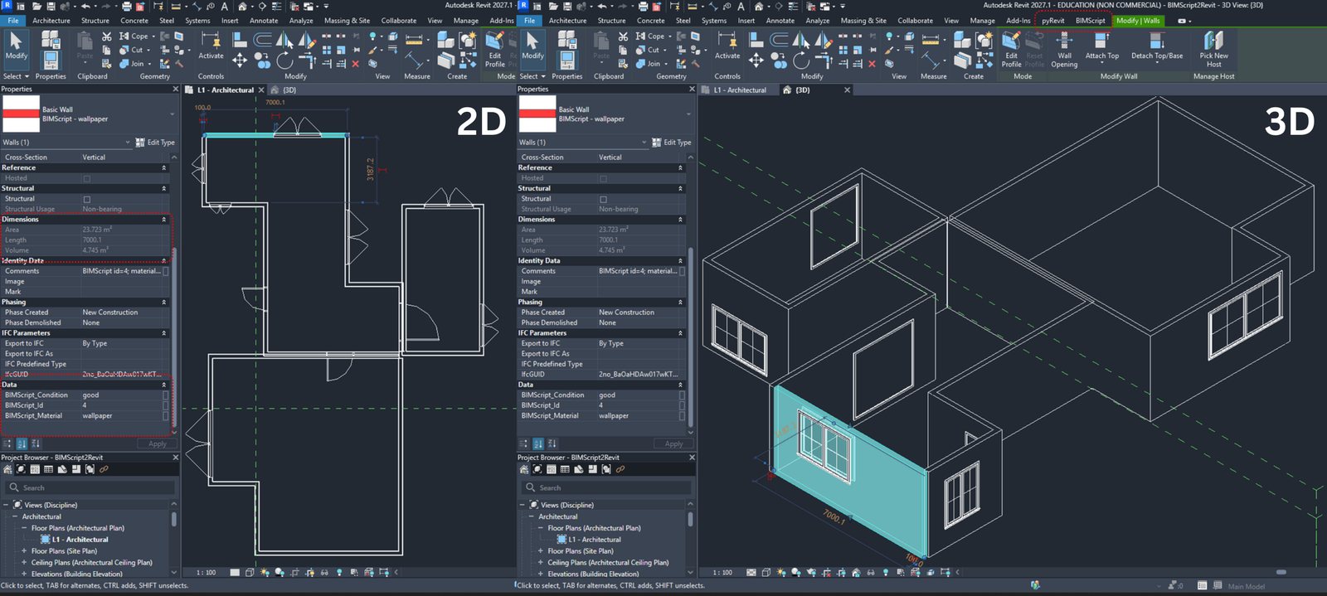Select the Move tool in the right window ribbon
Image resolution: width=1327 pixels, height=596 pixels.
[x=756, y=61]
